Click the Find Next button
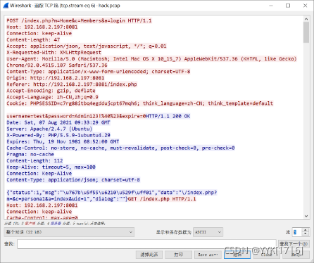Screen dimensions: 314x263 pos(294,244)
